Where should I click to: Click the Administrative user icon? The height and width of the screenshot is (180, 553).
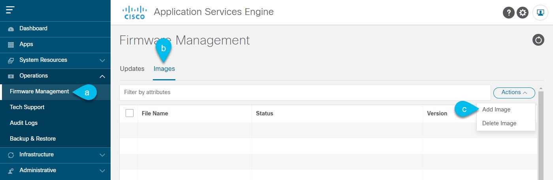coord(11,171)
